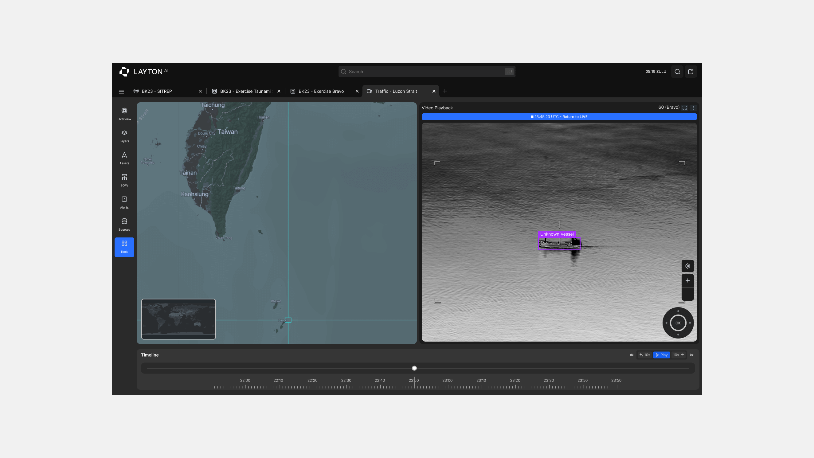This screenshot has width=814, height=458.
Task: Click the Taiwan map label
Action: (x=228, y=132)
